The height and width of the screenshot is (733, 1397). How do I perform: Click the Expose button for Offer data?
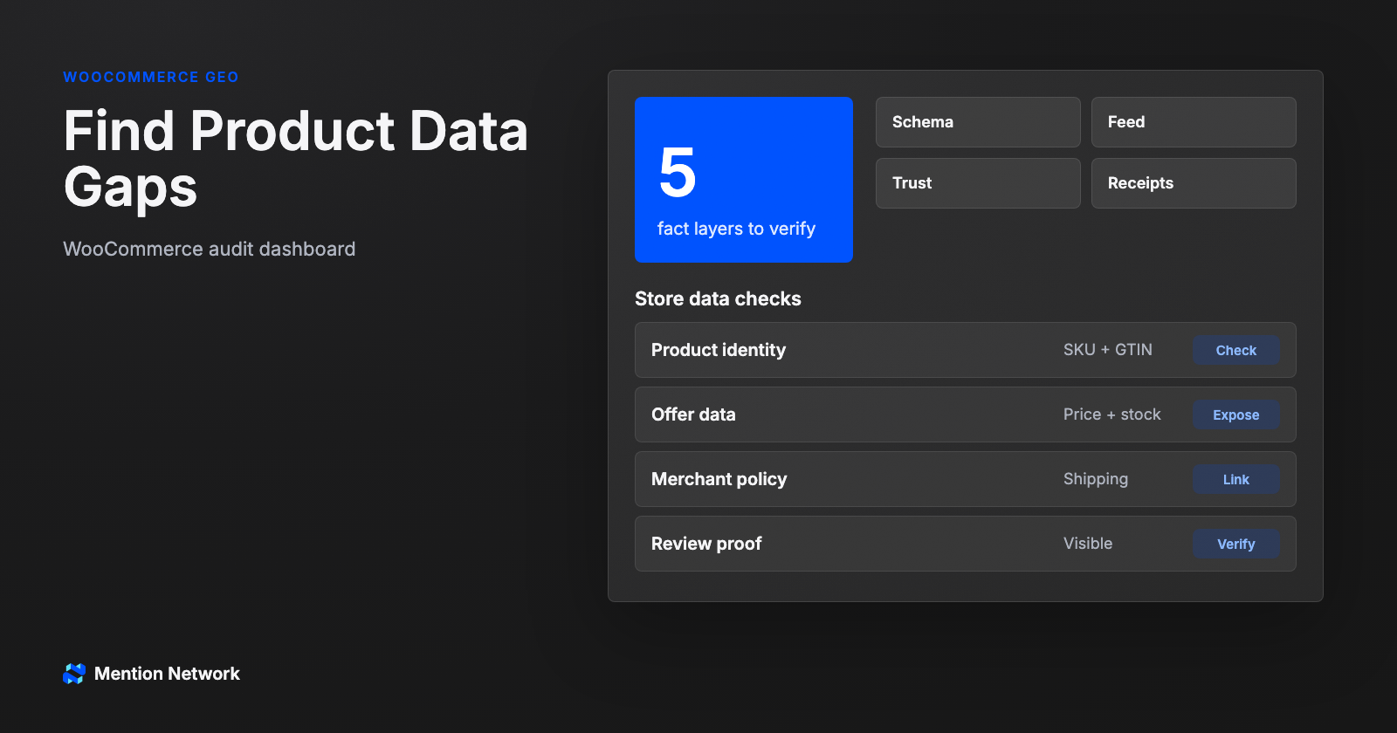tap(1235, 414)
